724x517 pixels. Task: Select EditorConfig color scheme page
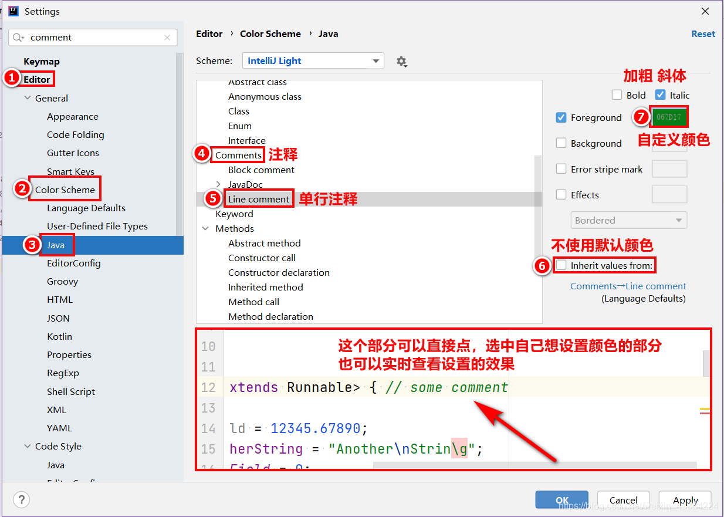74,263
